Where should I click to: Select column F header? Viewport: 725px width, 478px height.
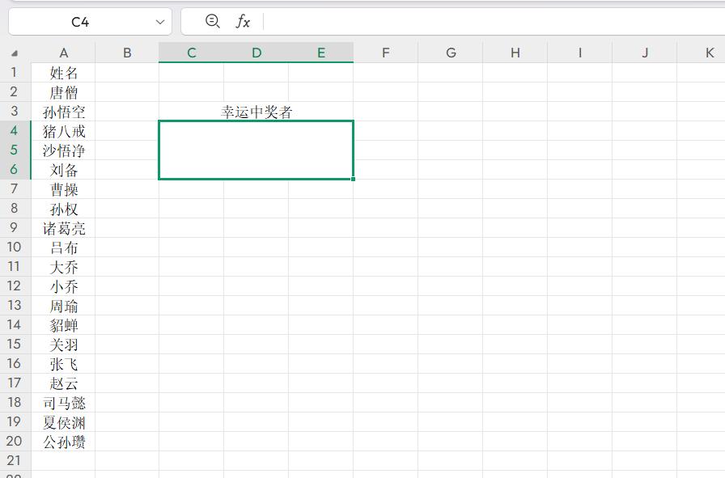[x=386, y=52]
